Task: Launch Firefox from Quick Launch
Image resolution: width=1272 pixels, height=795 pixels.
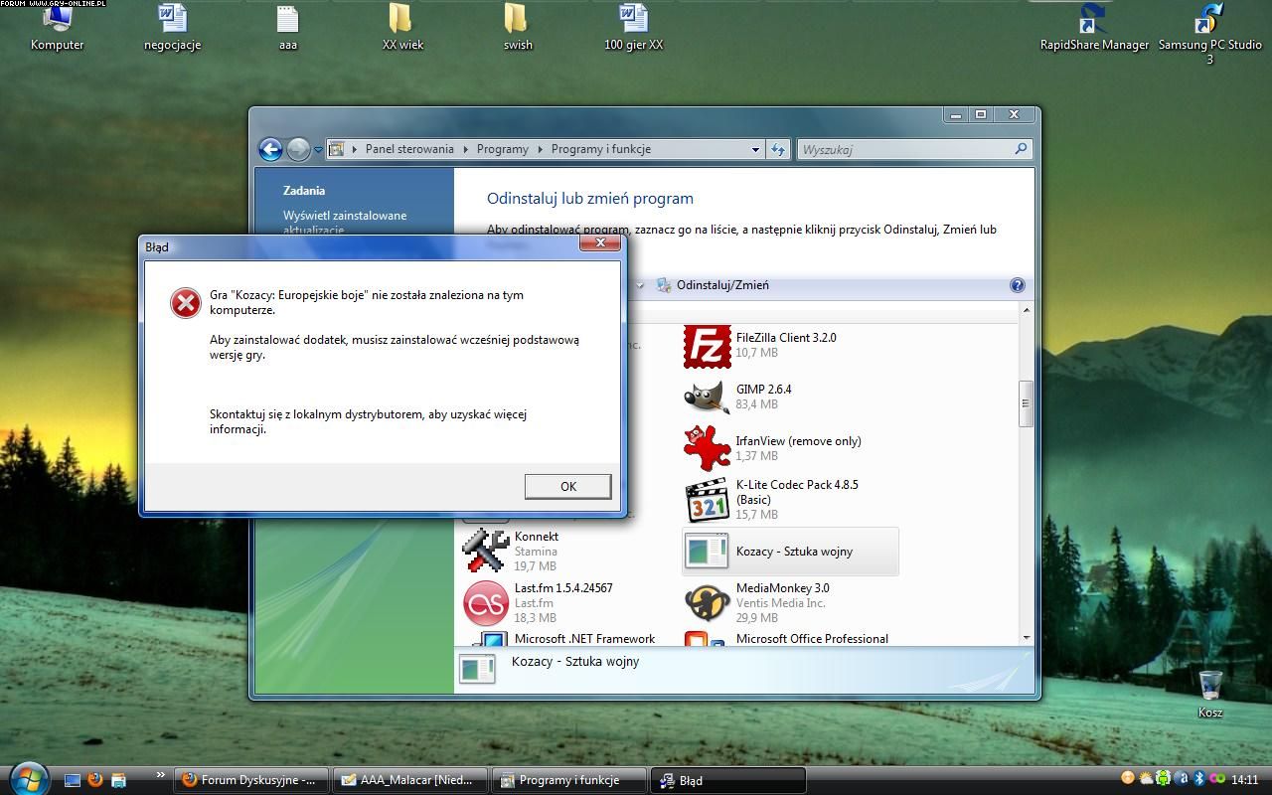Action: (95, 780)
